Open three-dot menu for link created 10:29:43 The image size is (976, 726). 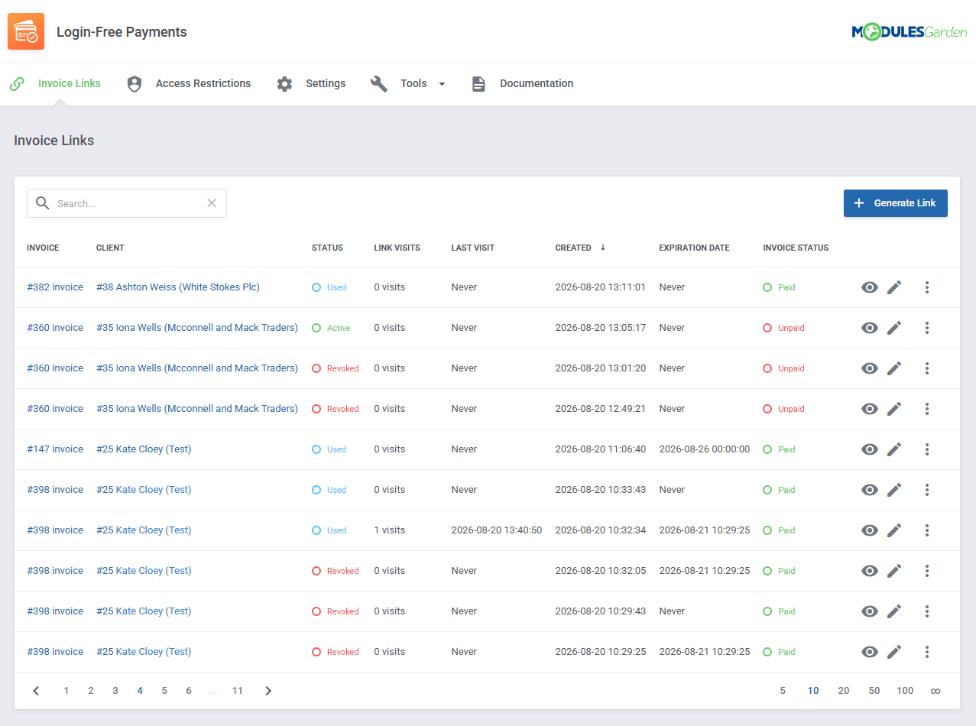(927, 611)
